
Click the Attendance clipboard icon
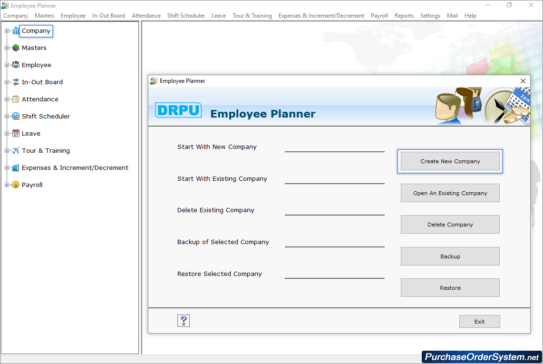[16, 99]
